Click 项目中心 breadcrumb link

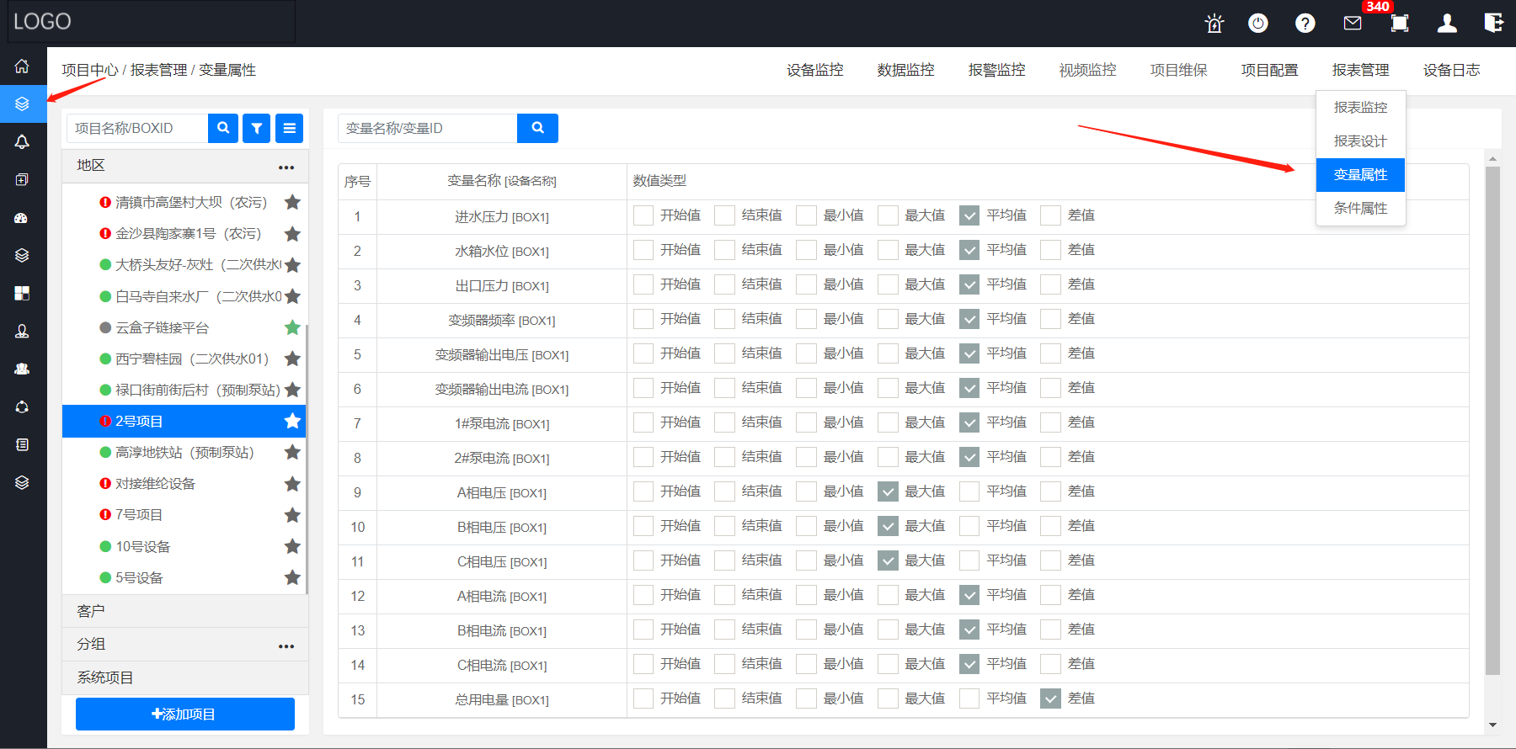pyautogui.click(x=89, y=70)
